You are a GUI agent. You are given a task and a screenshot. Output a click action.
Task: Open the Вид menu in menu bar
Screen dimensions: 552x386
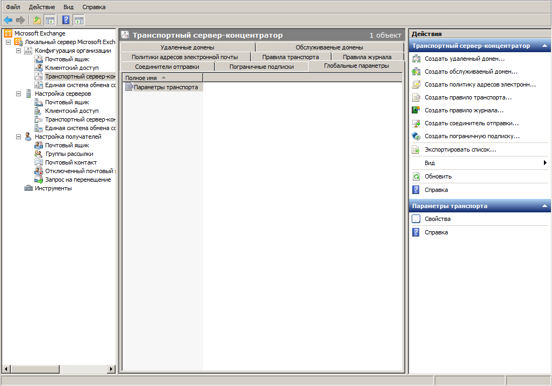[68, 7]
